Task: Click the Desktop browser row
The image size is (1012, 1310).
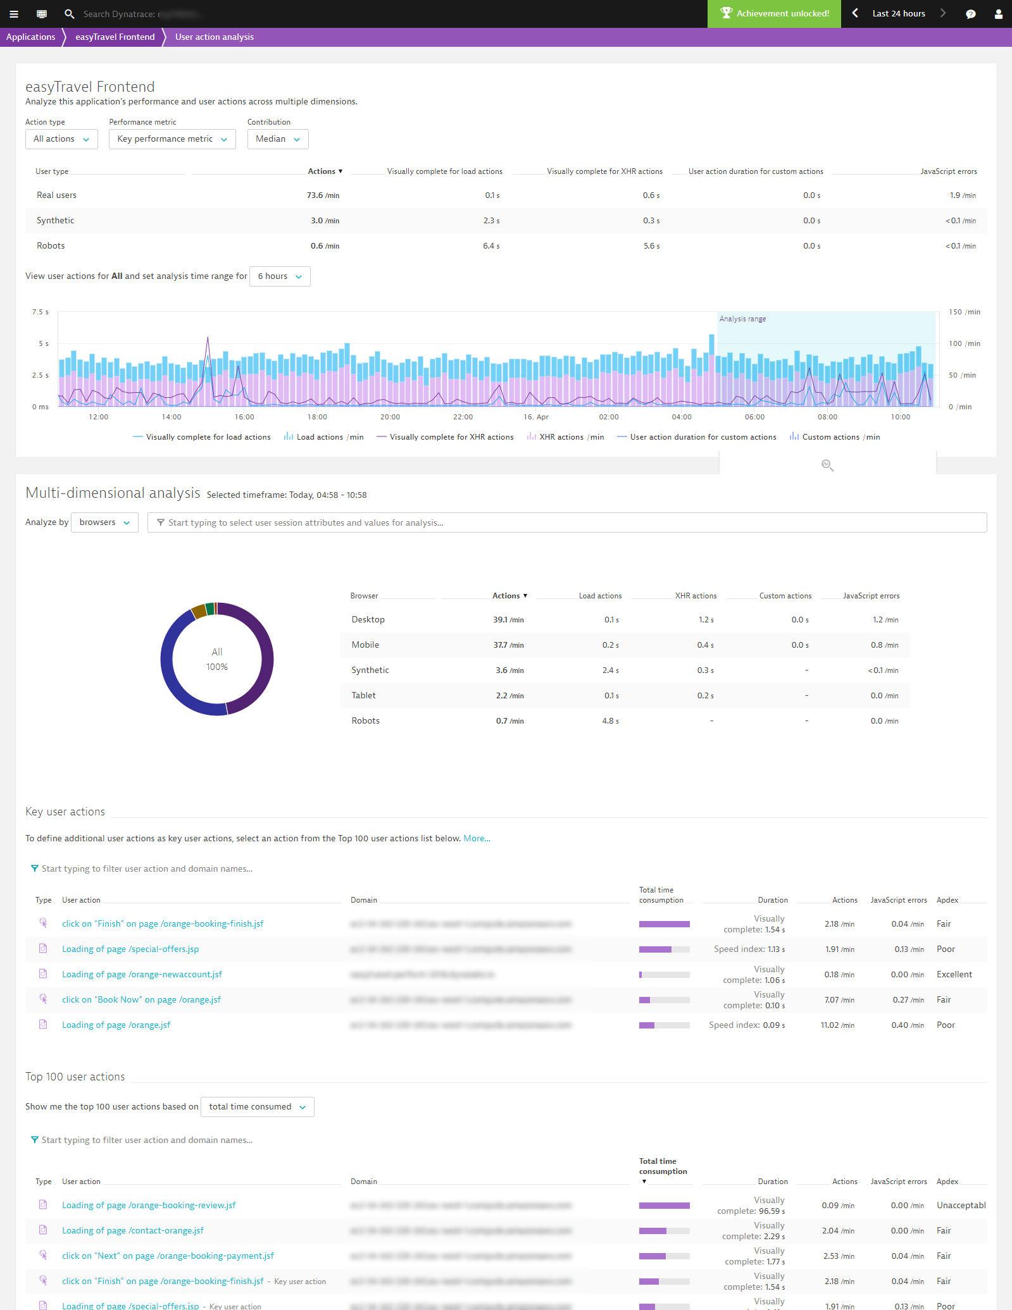Action: (x=625, y=620)
